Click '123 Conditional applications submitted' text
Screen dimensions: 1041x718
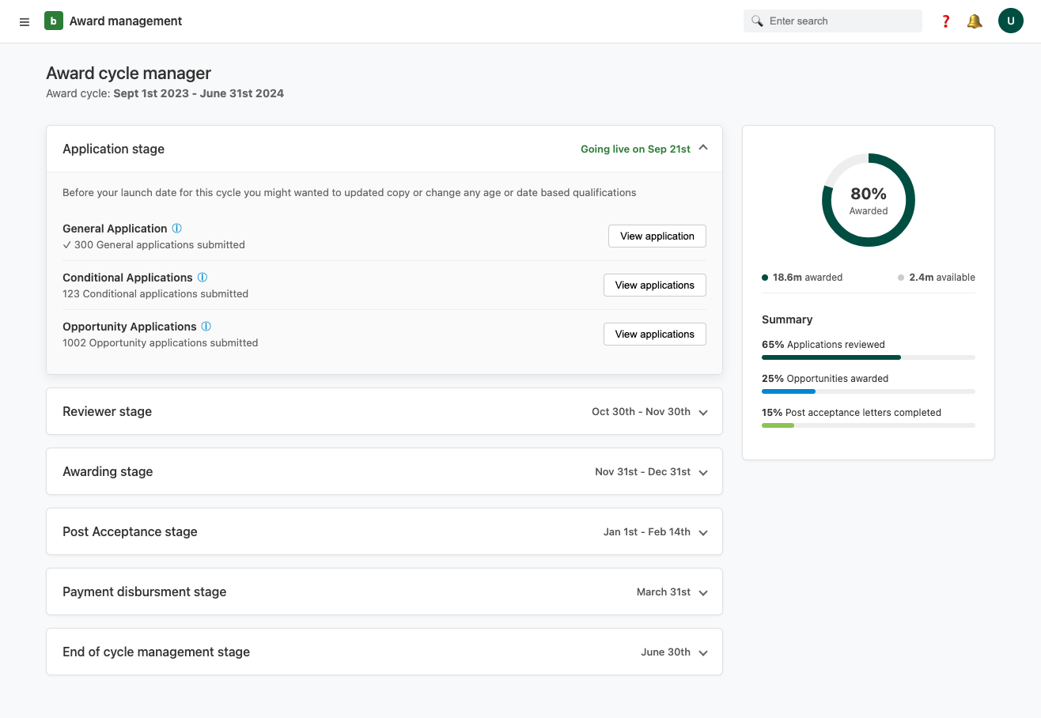[155, 293]
